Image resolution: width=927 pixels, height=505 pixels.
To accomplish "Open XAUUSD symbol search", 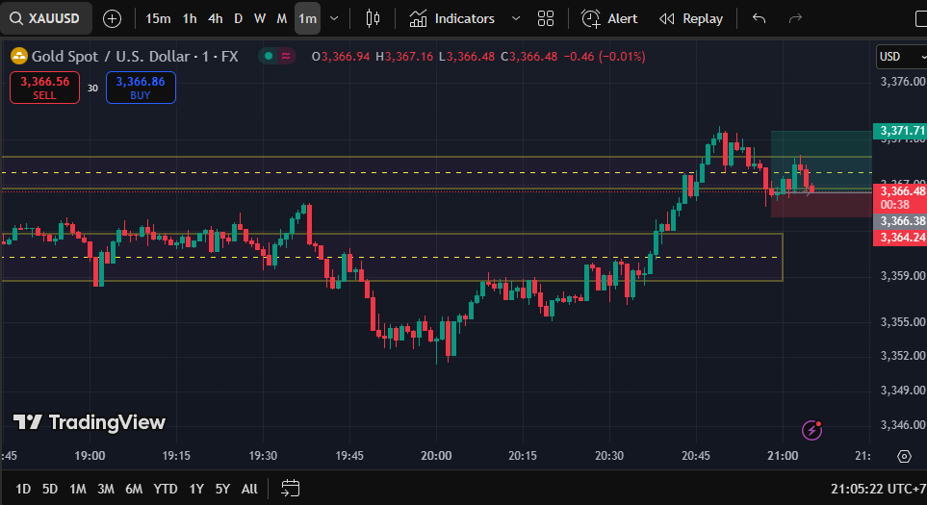I will (x=46, y=18).
